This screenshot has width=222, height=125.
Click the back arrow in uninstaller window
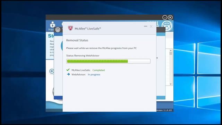pyautogui.click(x=52, y=71)
